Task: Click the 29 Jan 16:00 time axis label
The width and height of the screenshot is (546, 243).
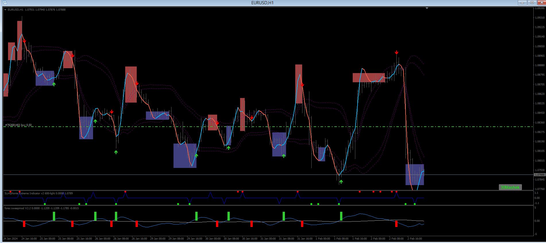Action: (x=195, y=239)
